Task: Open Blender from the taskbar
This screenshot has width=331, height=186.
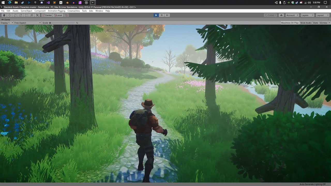Action: click(x=67, y=3)
